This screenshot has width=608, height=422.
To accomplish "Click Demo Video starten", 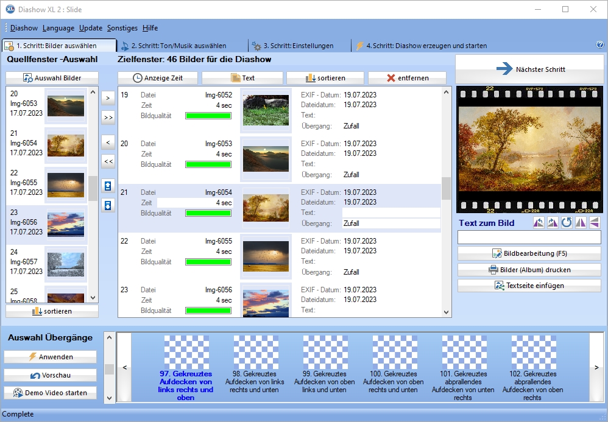I will [x=51, y=393].
